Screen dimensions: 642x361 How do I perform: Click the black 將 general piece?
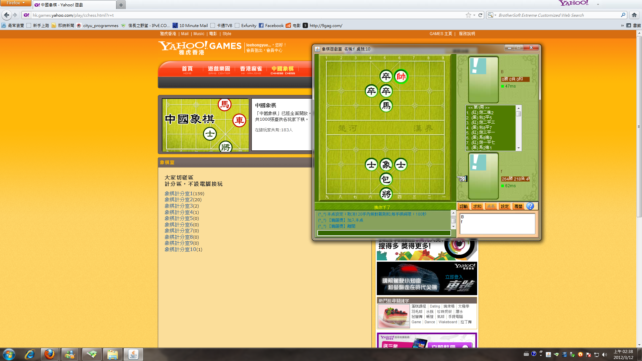(x=386, y=194)
